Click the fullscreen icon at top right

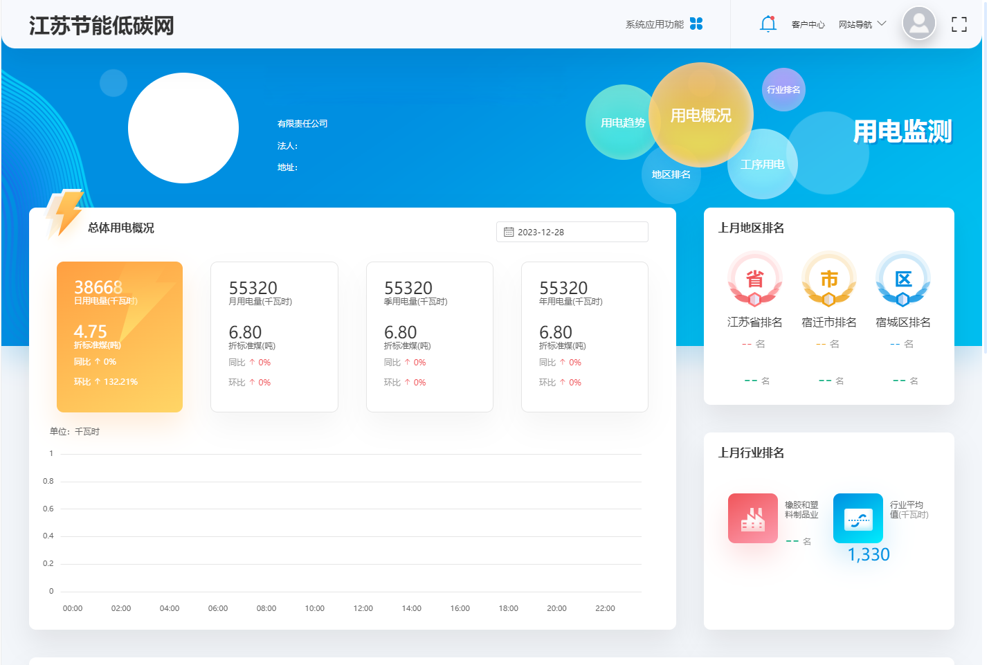coord(959,24)
